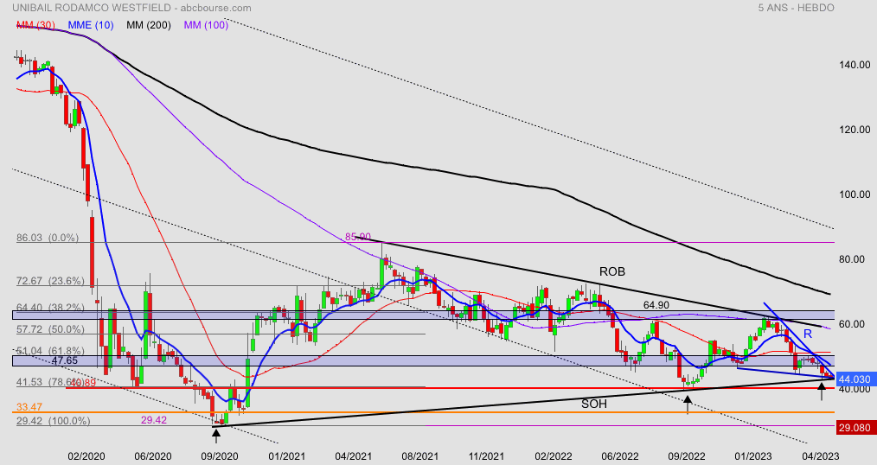
Task: Select the MM (30) legend entry
Action: coord(35,25)
